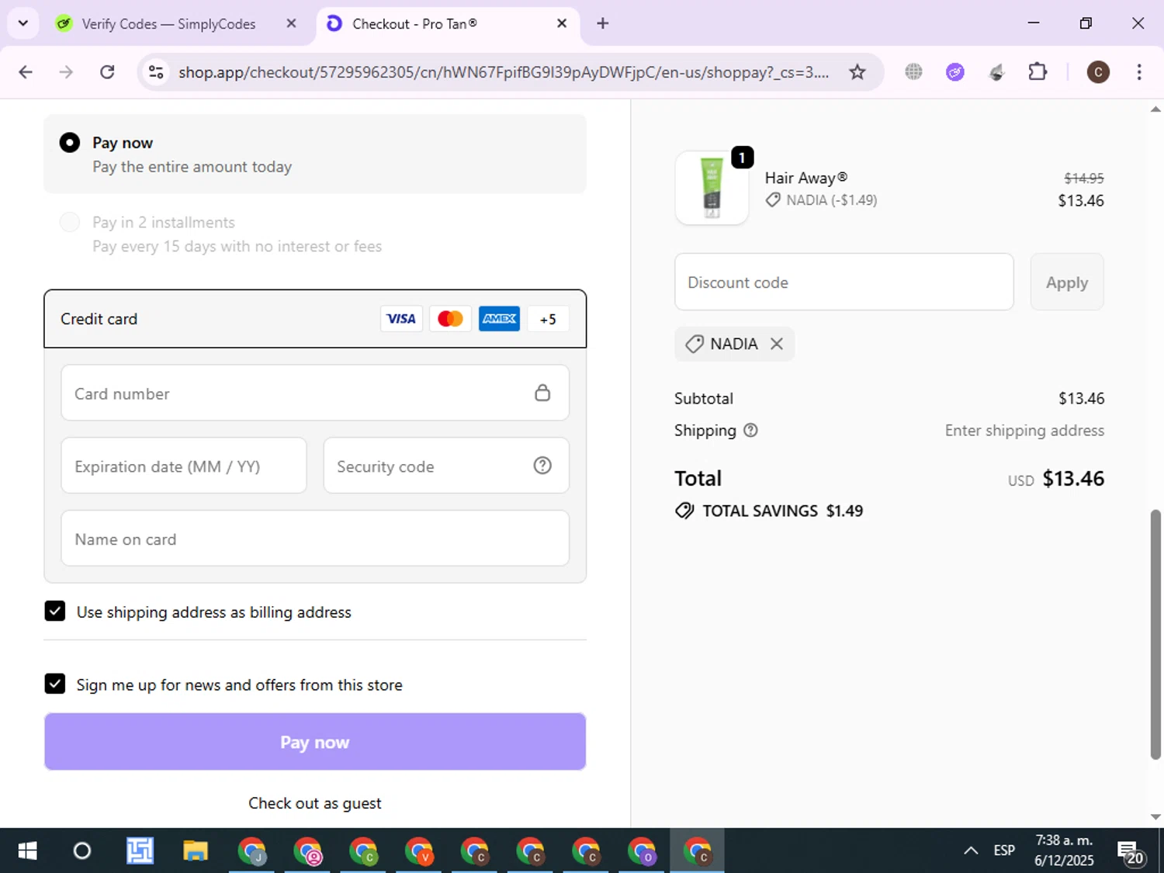
Task: Open File Explorer from taskbar
Action: (x=196, y=851)
